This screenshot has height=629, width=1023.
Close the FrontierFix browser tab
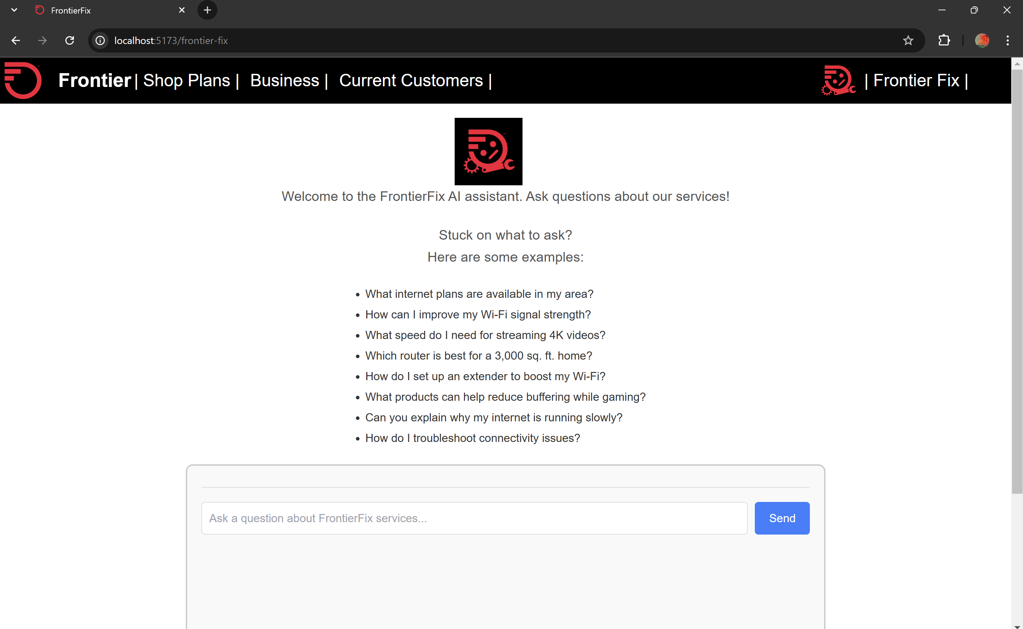pyautogui.click(x=182, y=10)
